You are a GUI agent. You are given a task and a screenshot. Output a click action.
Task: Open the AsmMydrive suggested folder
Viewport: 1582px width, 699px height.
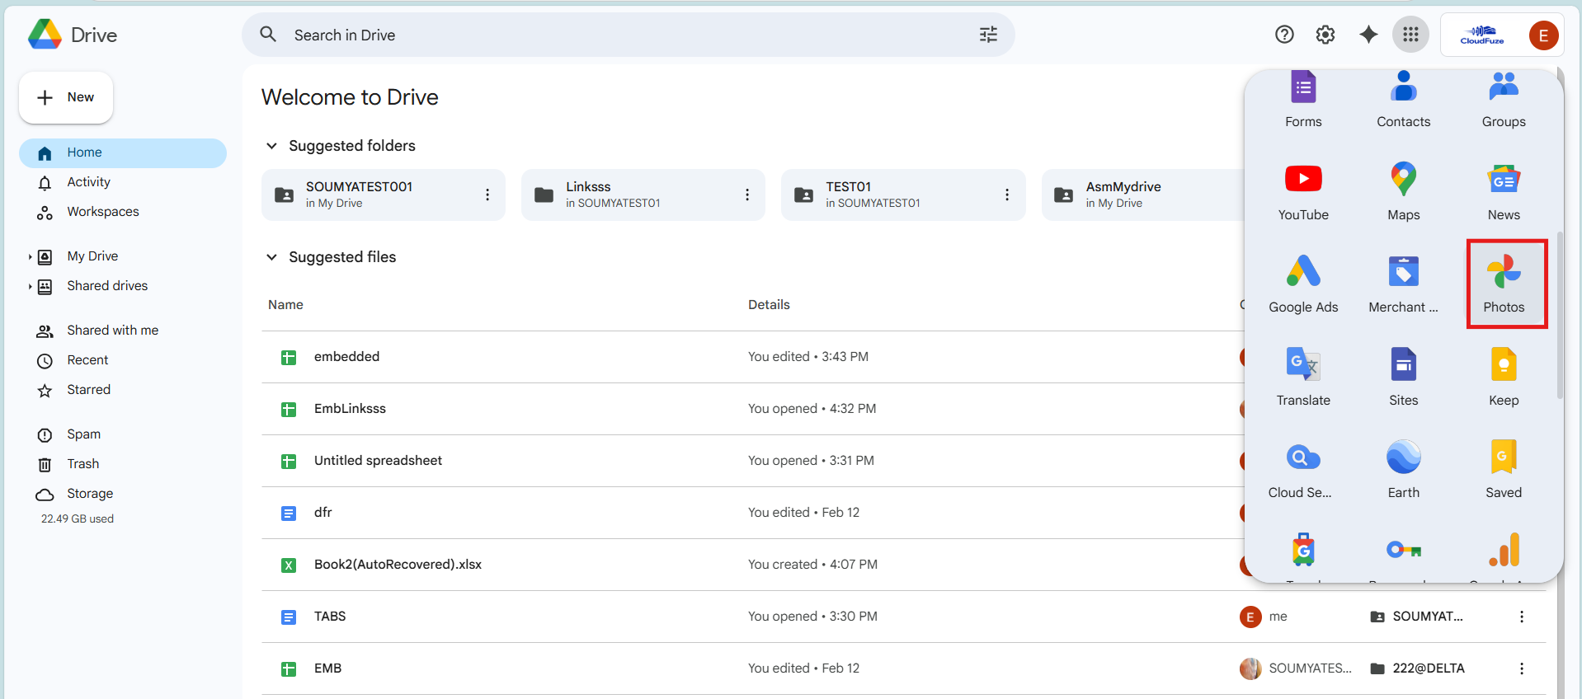click(1142, 195)
